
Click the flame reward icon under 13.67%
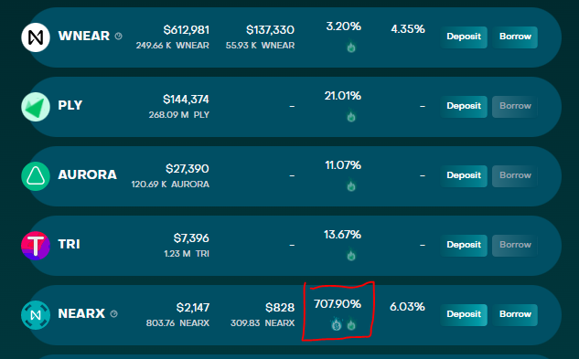(x=351, y=255)
